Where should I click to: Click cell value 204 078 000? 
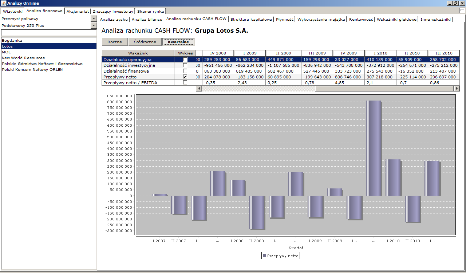pos(218,77)
